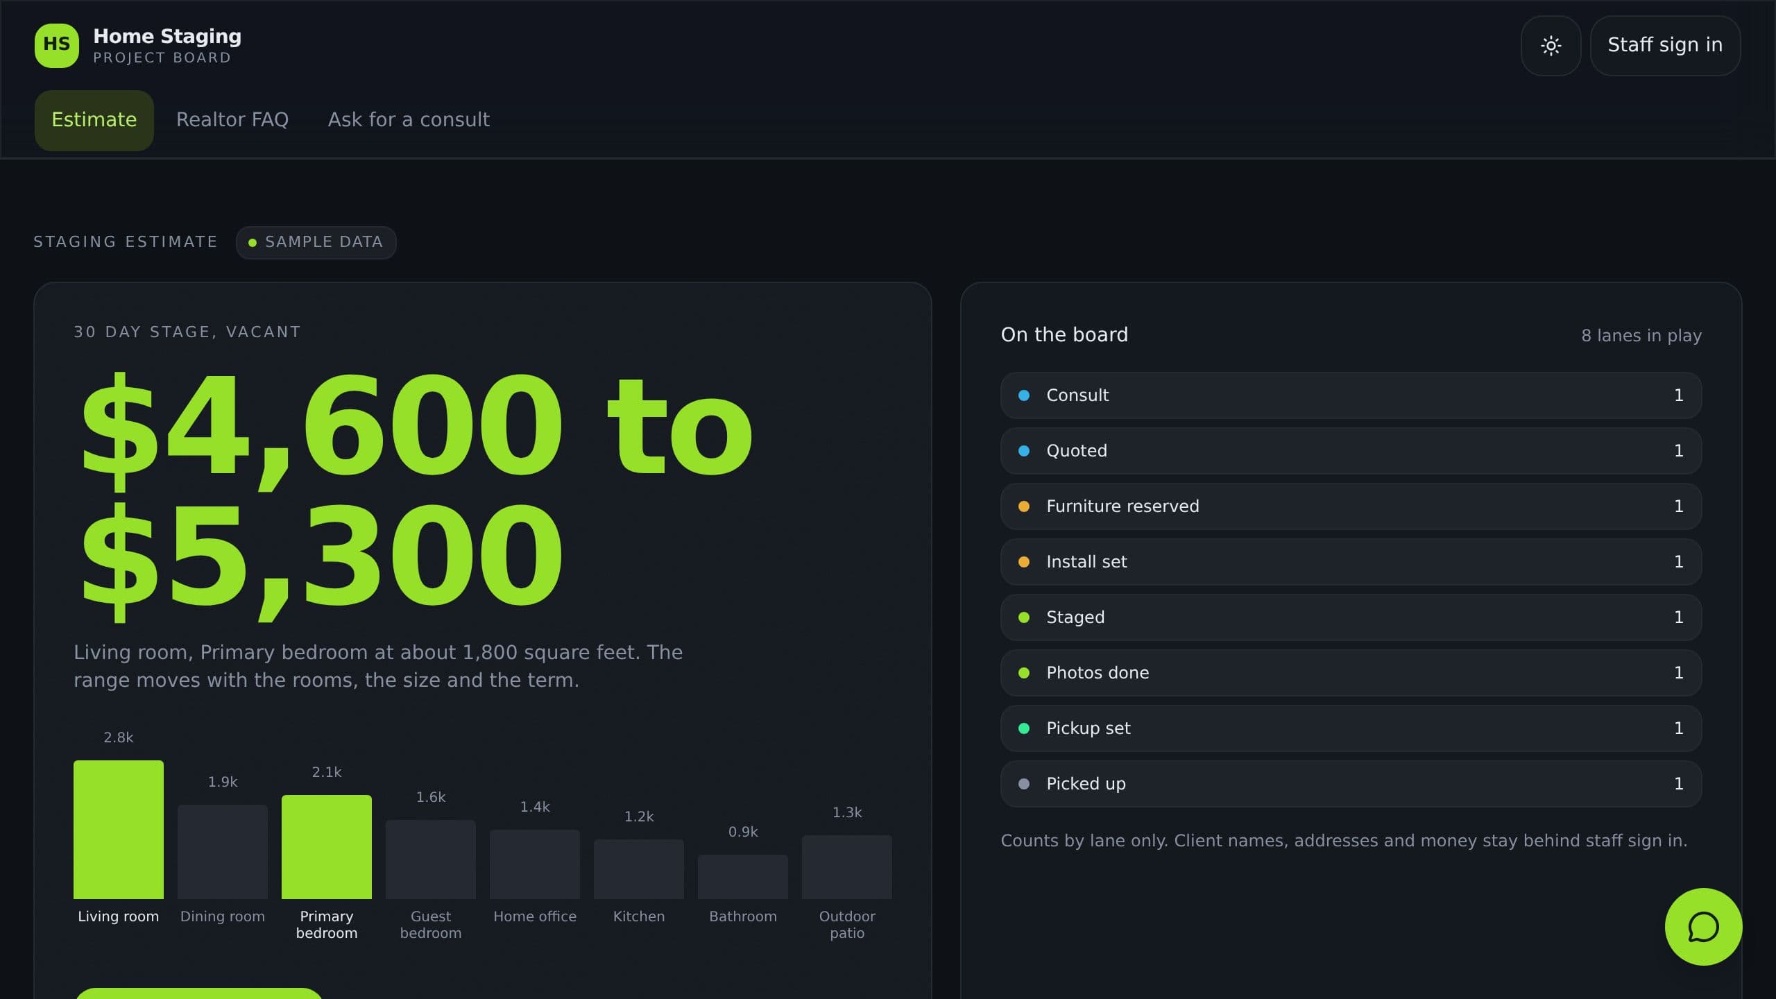Go to Ask for a consult
The height and width of the screenshot is (999, 1776).
[409, 120]
